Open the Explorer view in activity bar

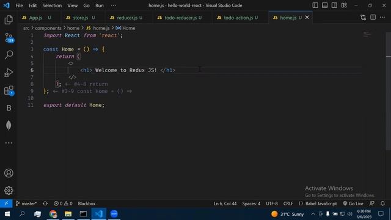coord(9,20)
